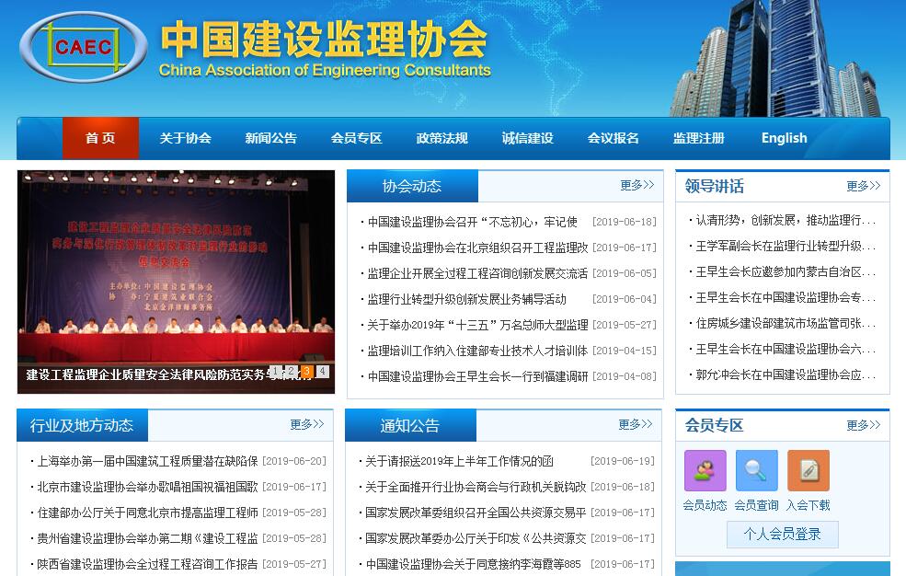Open 上海举办第一届中国建筑工程质量潜在缺陷保 article
Screen dimensions: 906x576
[147, 461]
